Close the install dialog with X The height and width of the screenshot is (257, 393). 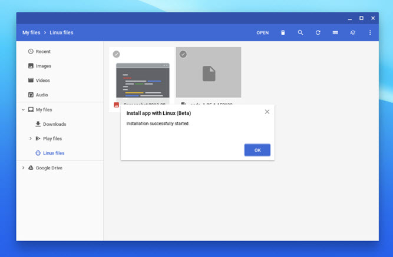tap(267, 112)
